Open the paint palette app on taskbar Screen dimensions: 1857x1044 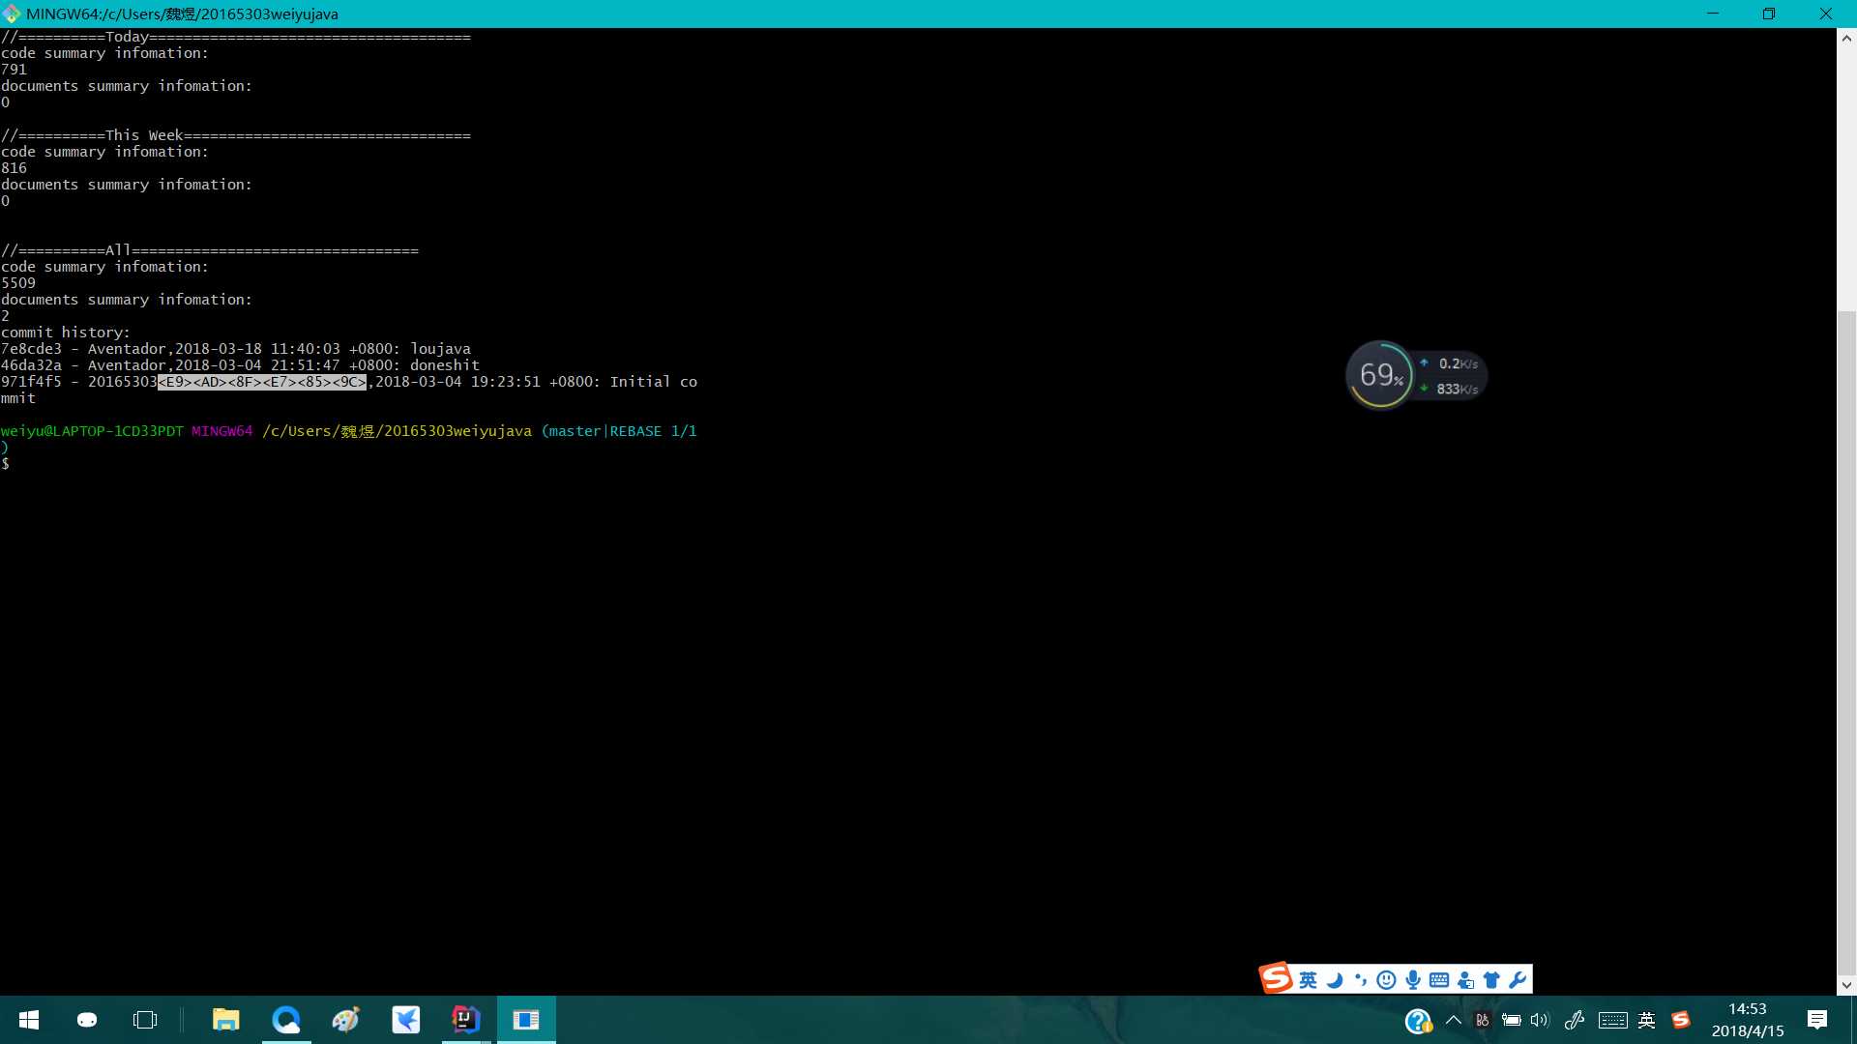(346, 1020)
